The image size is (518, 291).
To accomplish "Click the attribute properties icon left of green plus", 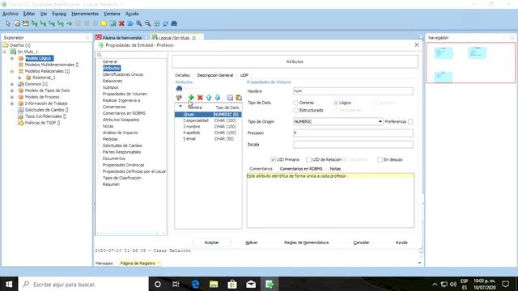I will (179, 97).
